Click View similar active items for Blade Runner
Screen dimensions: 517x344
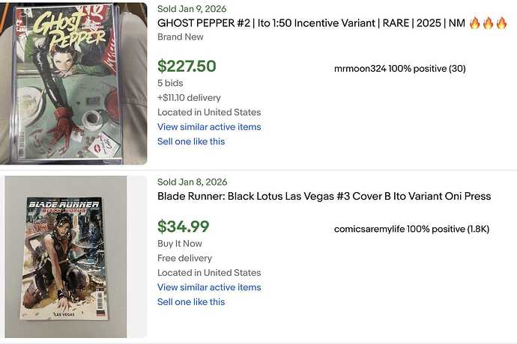[209, 287]
